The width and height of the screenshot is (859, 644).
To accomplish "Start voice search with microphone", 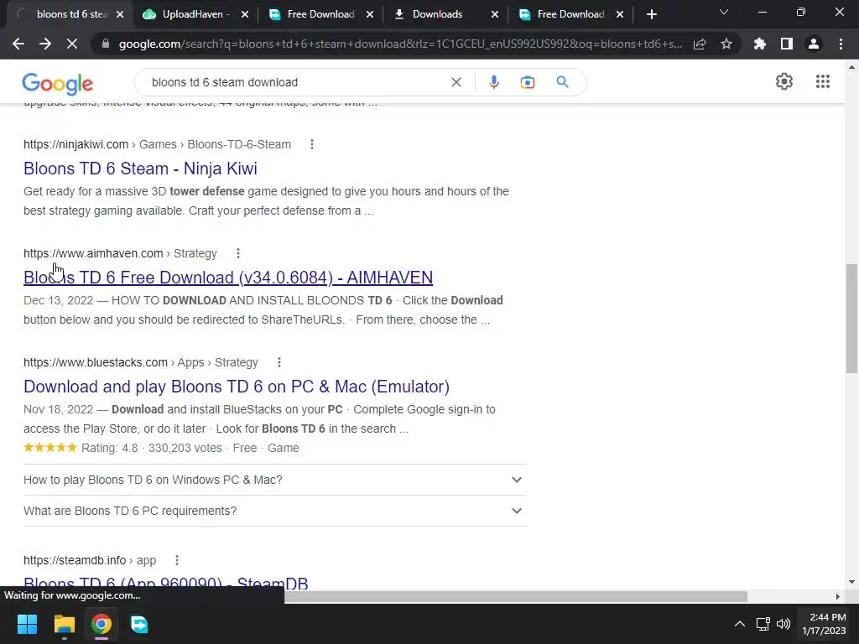I will click(x=493, y=82).
